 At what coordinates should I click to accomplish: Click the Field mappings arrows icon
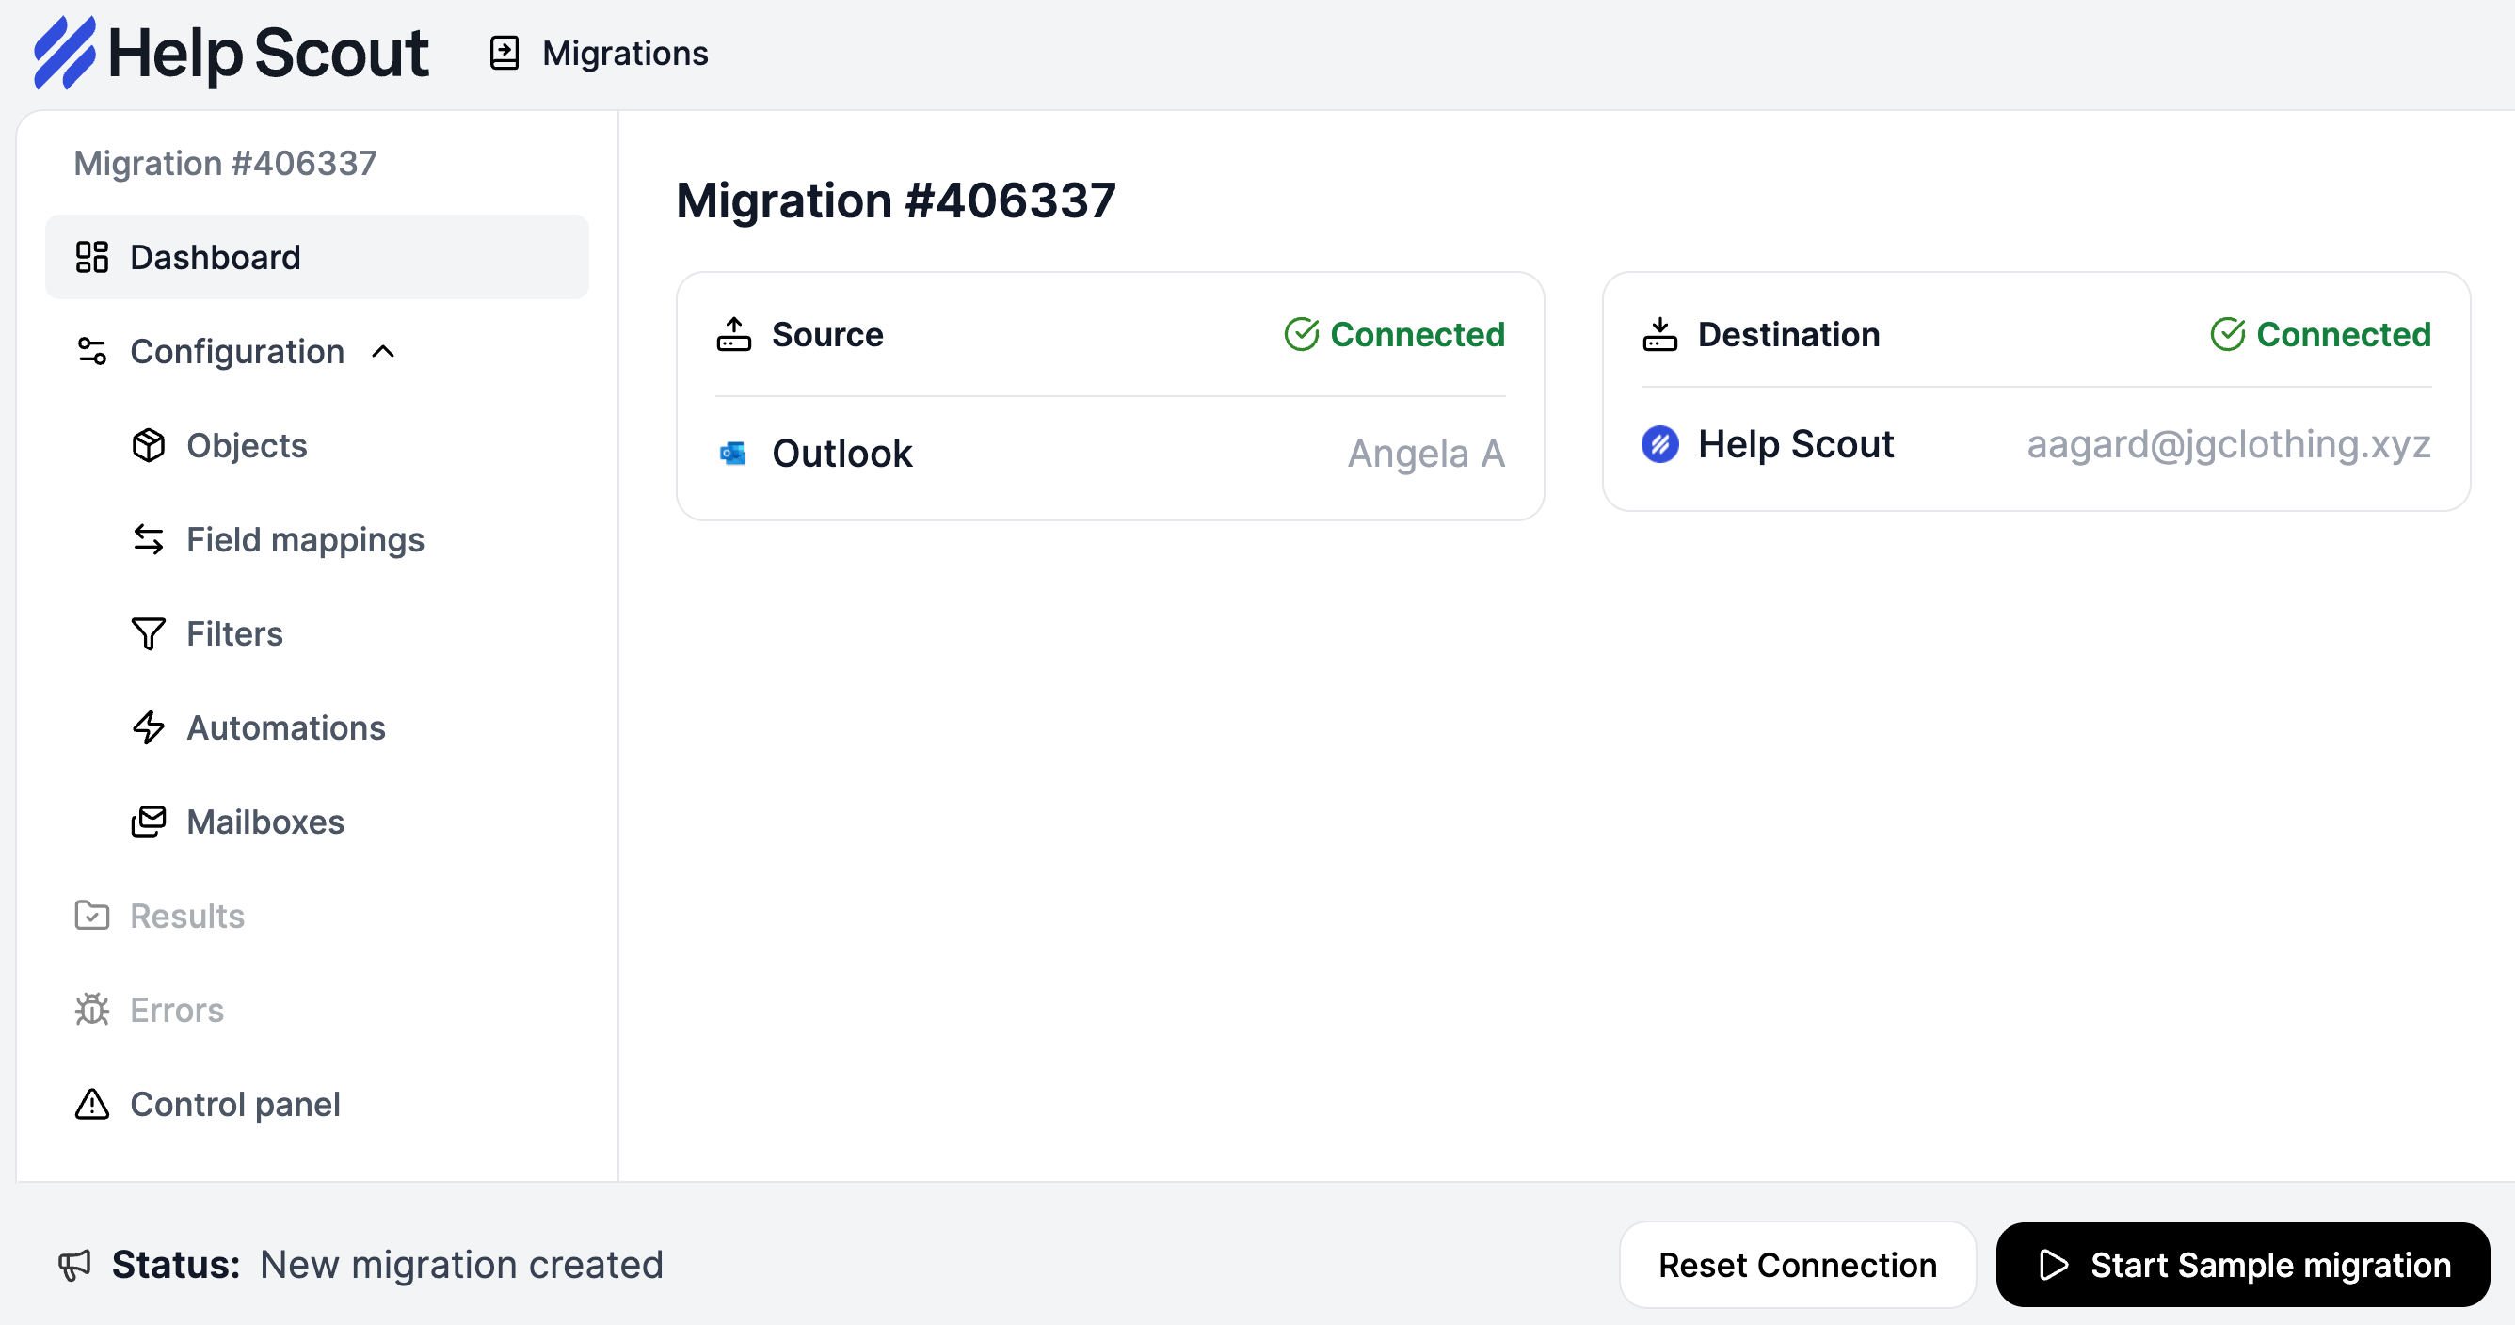tap(149, 539)
